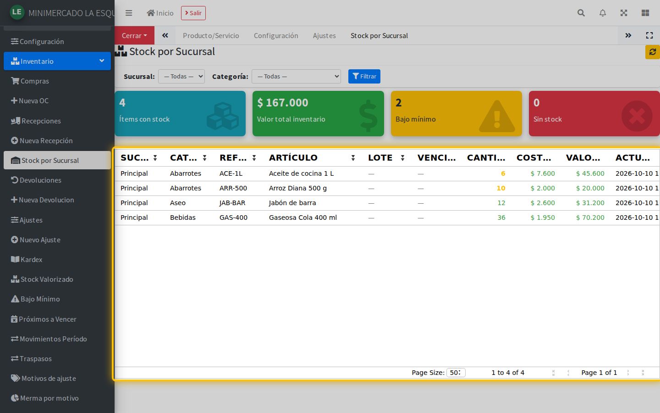Select the Gaseosa Cola 400 ml cell

(313, 218)
